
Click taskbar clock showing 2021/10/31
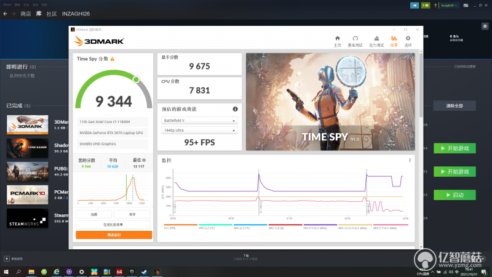469,272
